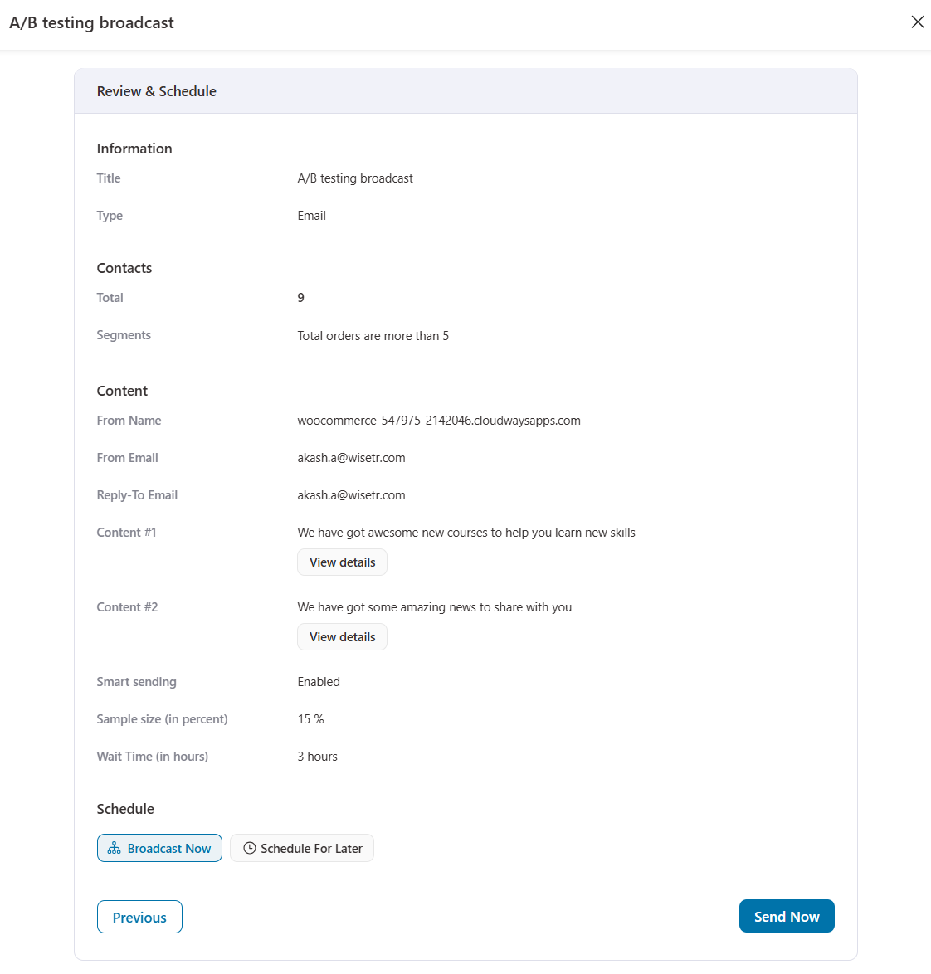Screen dimensions: 931x974
Task: Click the Review & Schedule header
Action: tap(157, 91)
